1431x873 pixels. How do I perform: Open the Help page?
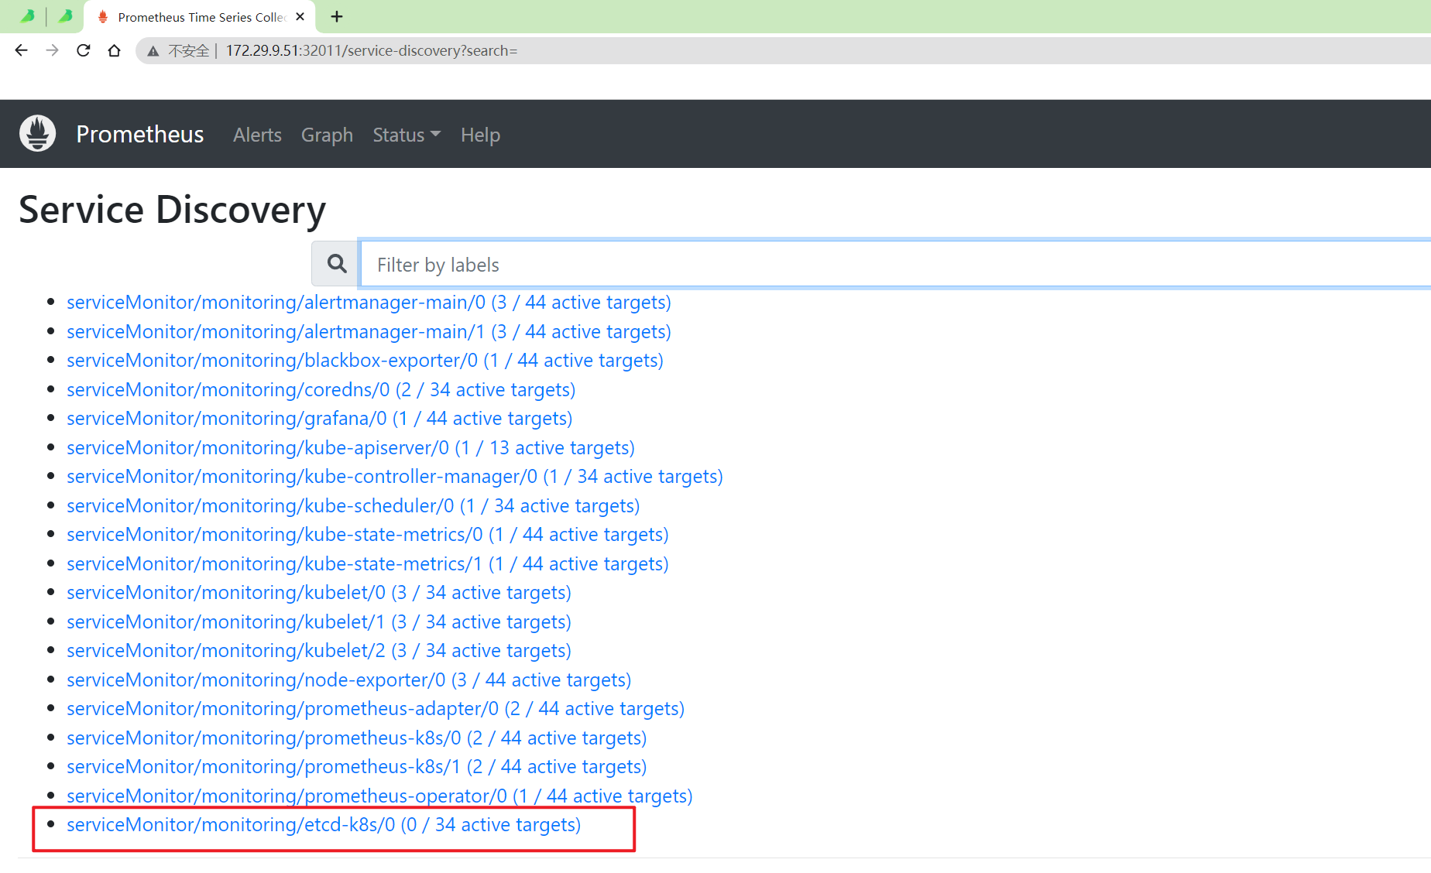[x=480, y=135]
